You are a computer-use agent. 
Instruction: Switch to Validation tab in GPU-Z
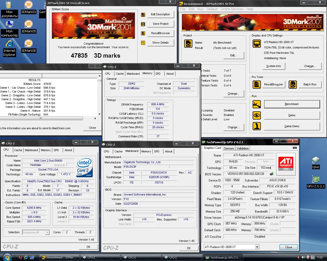(x=243, y=148)
